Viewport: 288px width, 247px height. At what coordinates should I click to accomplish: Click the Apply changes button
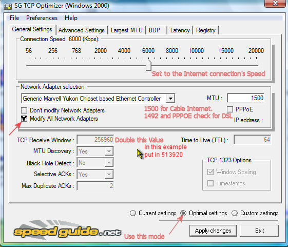coord(213,231)
